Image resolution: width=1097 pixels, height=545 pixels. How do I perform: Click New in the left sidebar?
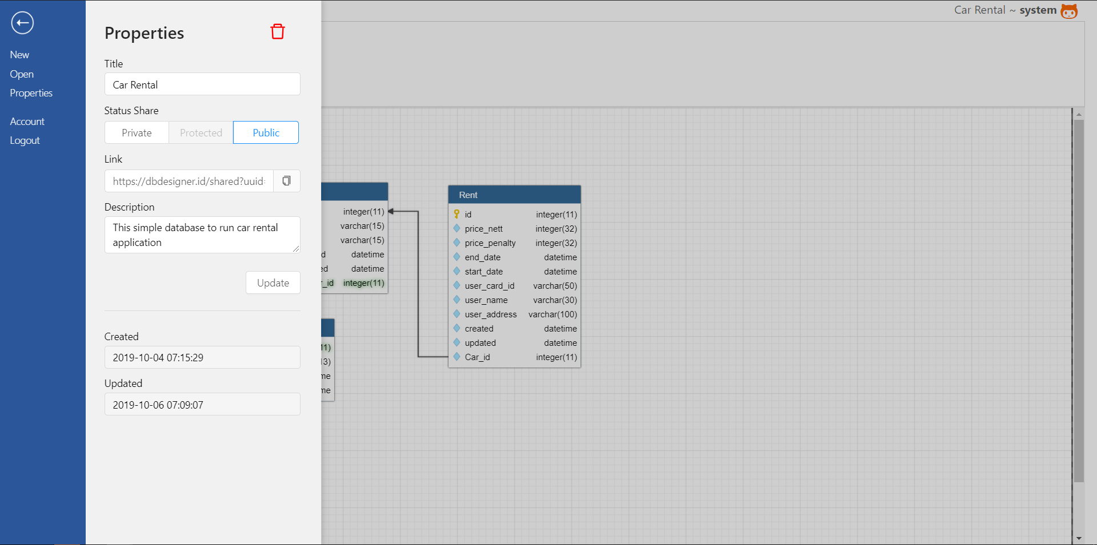[19, 54]
